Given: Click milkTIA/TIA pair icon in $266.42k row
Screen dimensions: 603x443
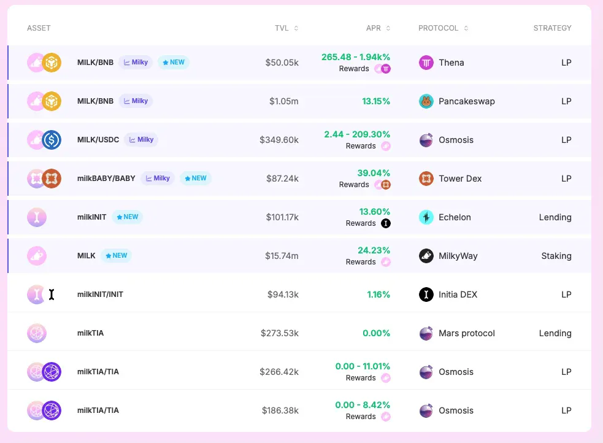Looking at the screenshot, I should click(x=44, y=372).
